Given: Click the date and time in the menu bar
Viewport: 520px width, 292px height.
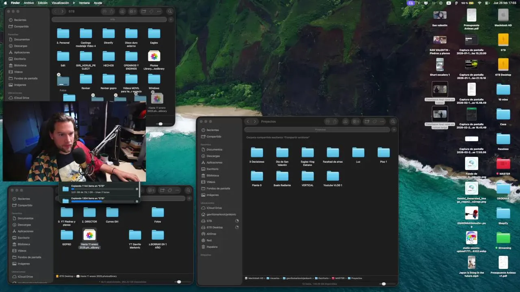Looking at the screenshot, I should coord(505,3).
